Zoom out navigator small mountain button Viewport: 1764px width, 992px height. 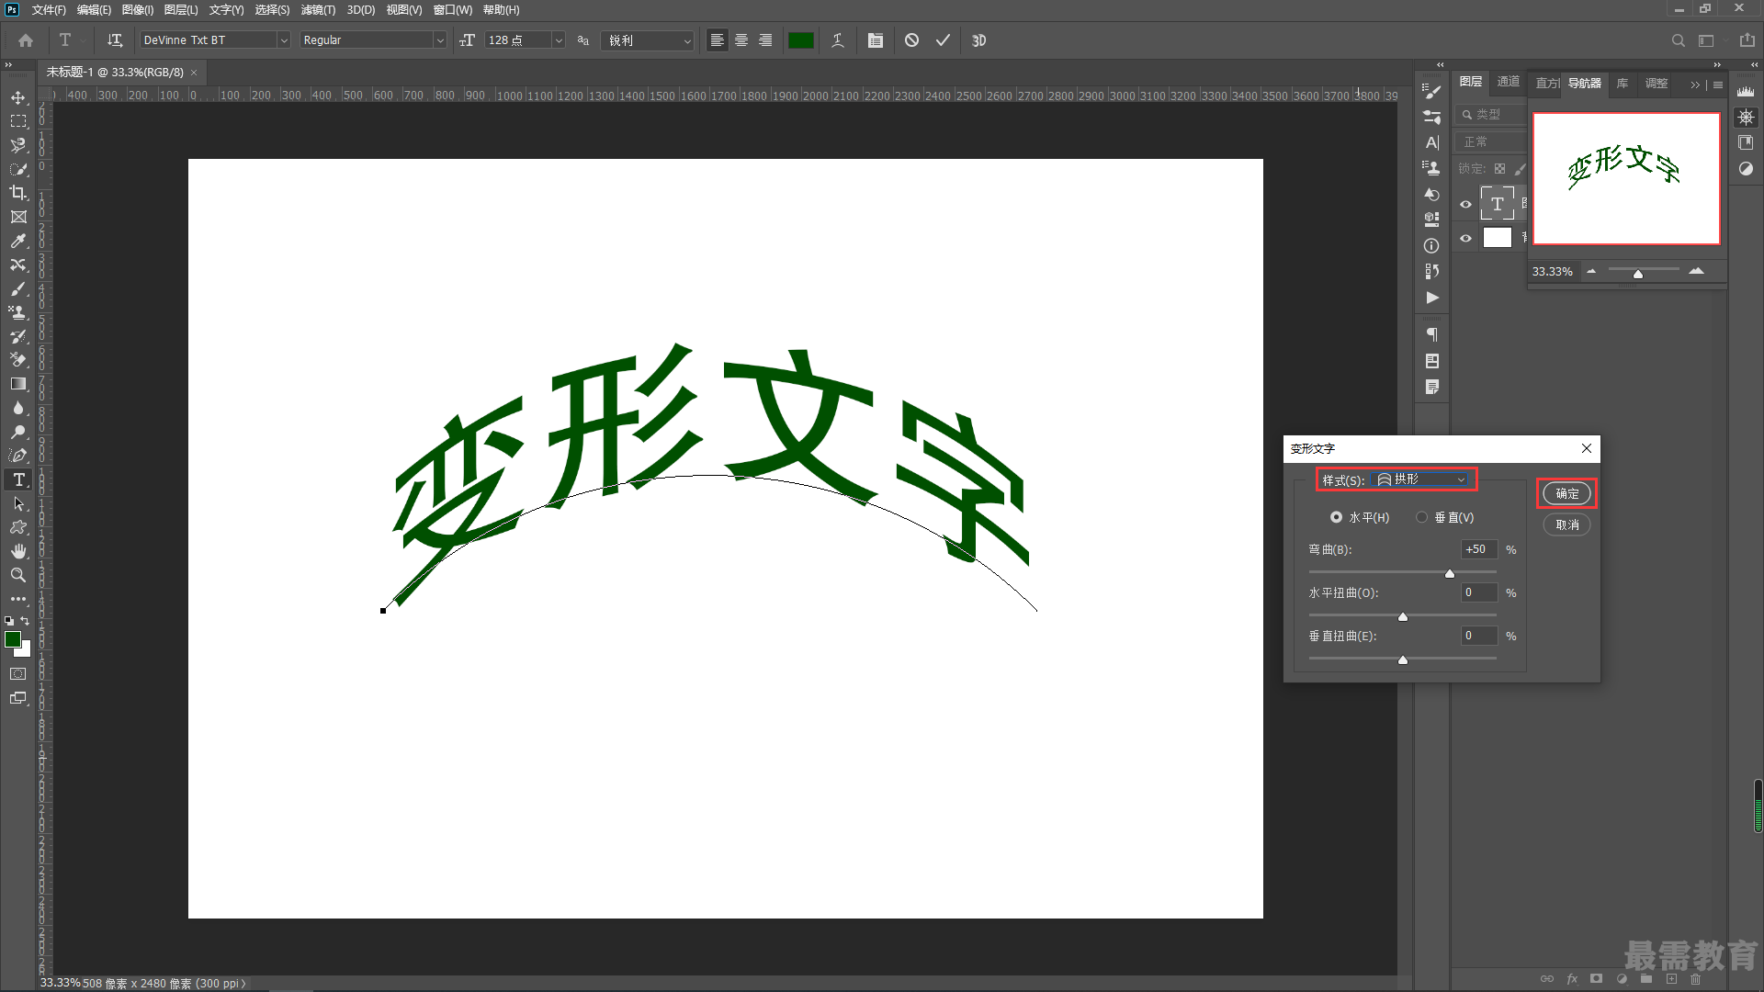[x=1591, y=271]
